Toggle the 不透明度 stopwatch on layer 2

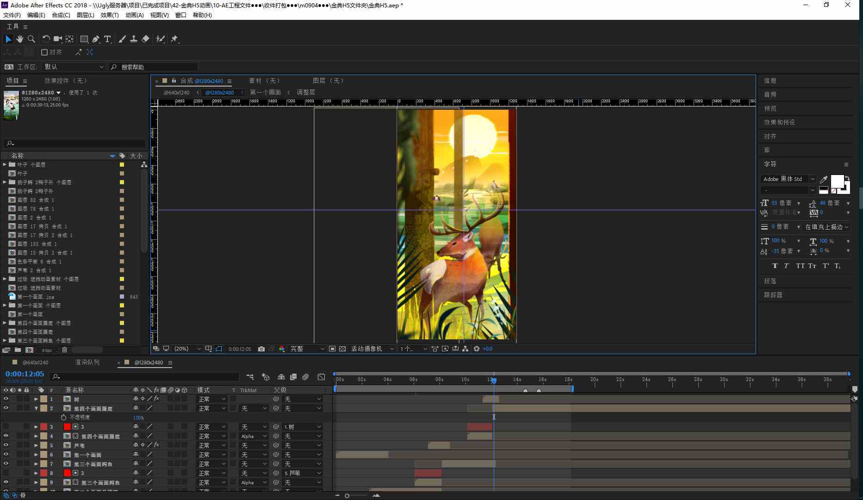64,418
